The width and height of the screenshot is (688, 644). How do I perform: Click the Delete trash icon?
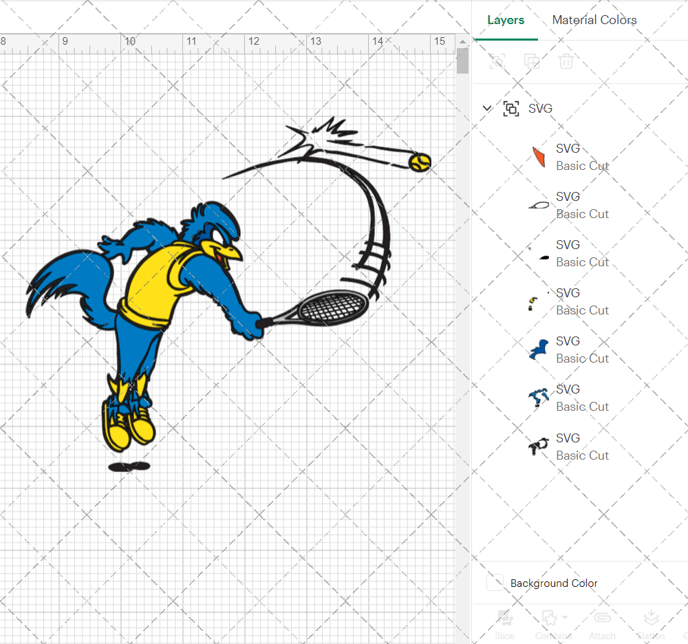click(x=566, y=61)
